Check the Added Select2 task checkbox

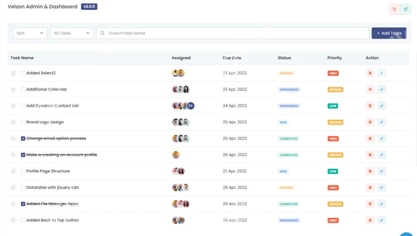tap(23, 73)
